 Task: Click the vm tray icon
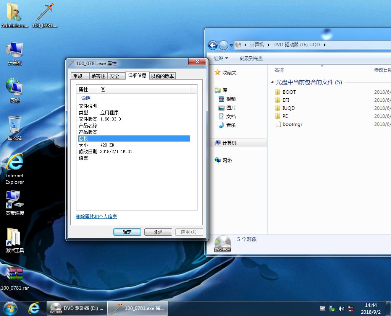pos(323,308)
